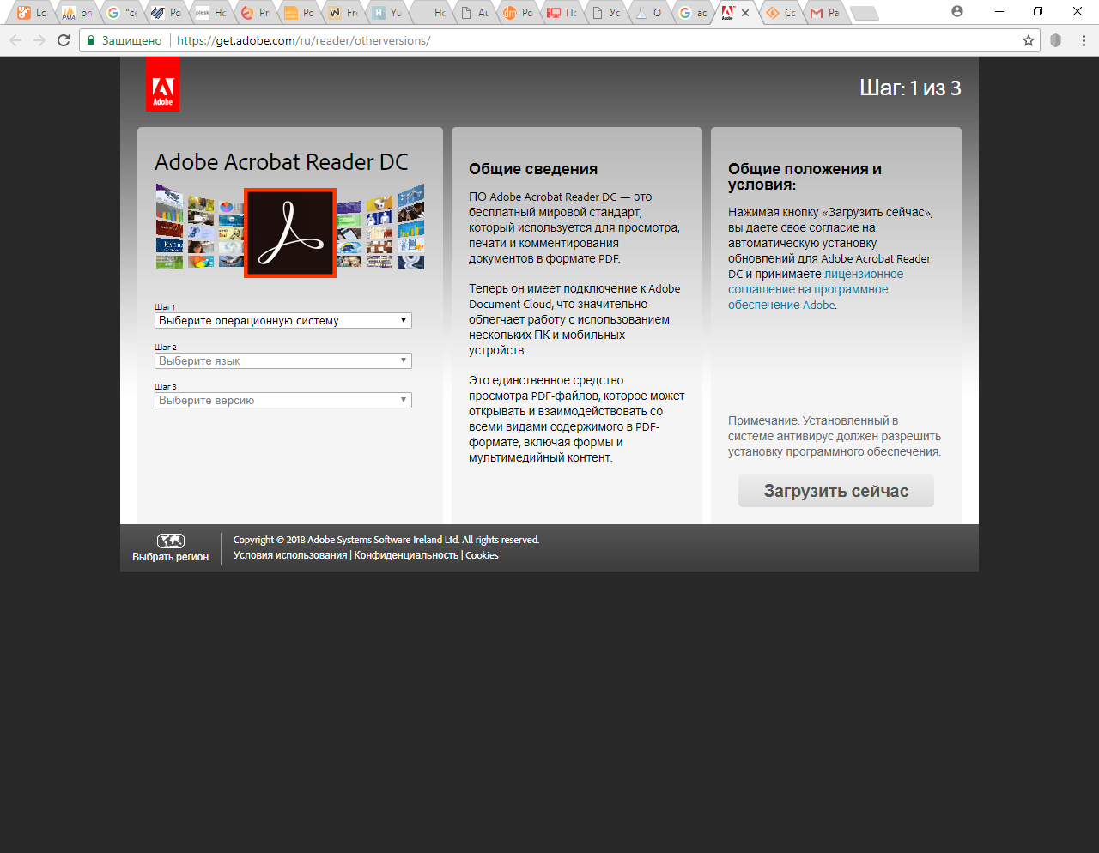Viewport: 1099px width, 853px height.
Task: Close the active Adobe tab
Action: [745, 13]
